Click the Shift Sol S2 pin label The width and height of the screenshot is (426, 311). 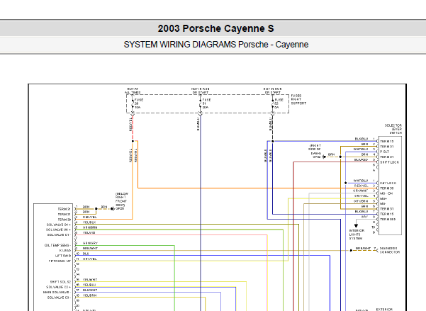coord(60,282)
